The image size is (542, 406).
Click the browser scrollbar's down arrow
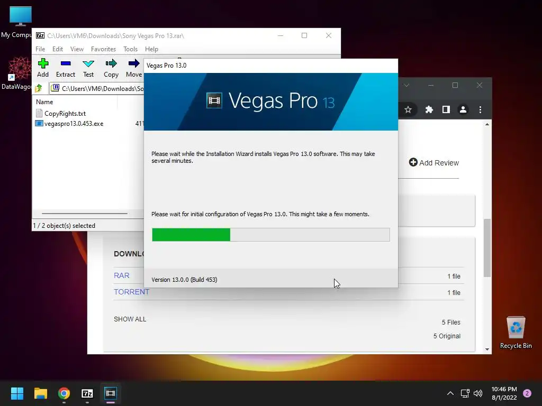(x=487, y=349)
